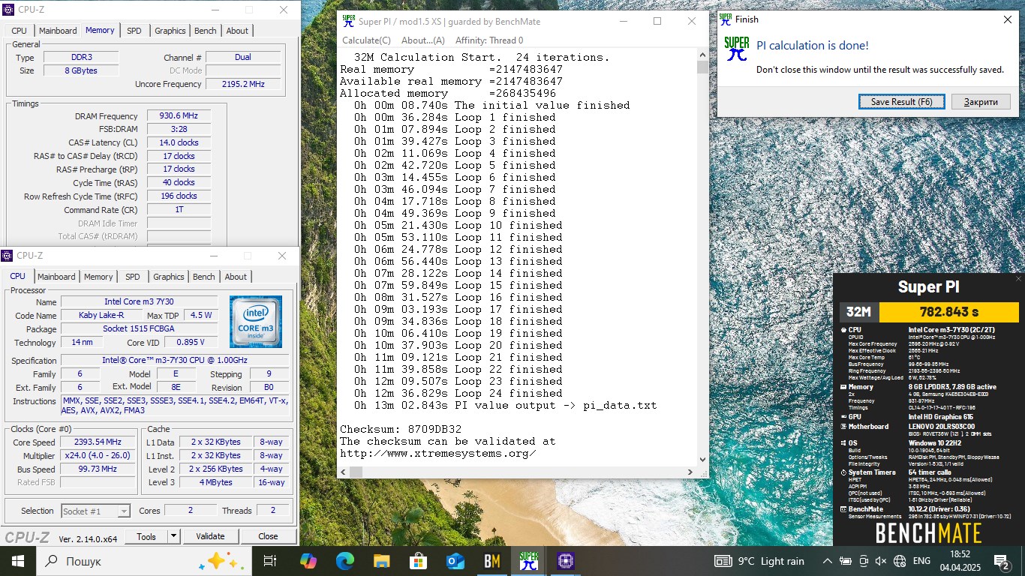The height and width of the screenshot is (576, 1025).
Task: Switch to CPU tab in upper CPU-Z window
Action: 20,31
